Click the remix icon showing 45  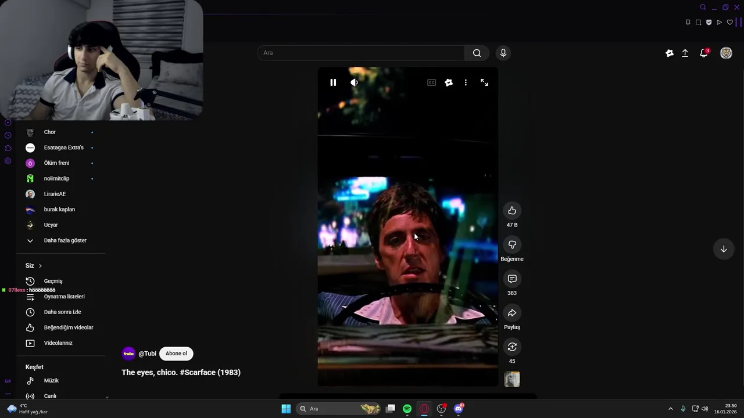click(x=512, y=347)
